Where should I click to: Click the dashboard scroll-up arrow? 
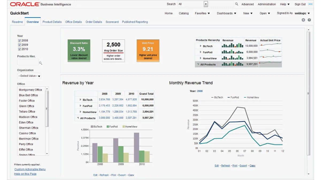click(308, 30)
